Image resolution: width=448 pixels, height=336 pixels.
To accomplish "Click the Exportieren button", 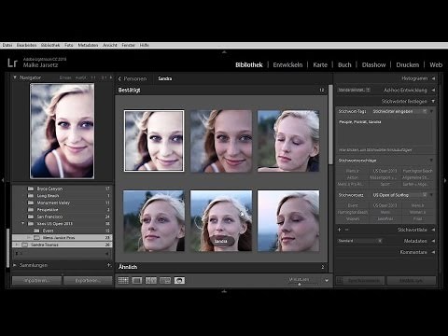I will [x=88, y=281].
